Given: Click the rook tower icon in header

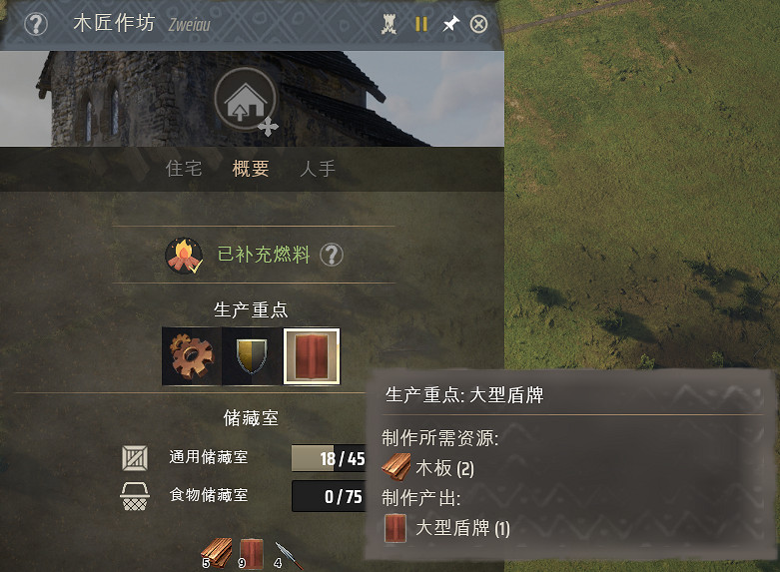Looking at the screenshot, I should [x=390, y=24].
